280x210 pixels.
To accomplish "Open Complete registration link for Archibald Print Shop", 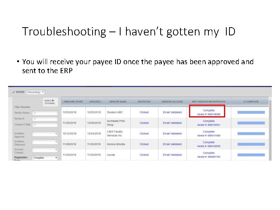I will [208, 121].
